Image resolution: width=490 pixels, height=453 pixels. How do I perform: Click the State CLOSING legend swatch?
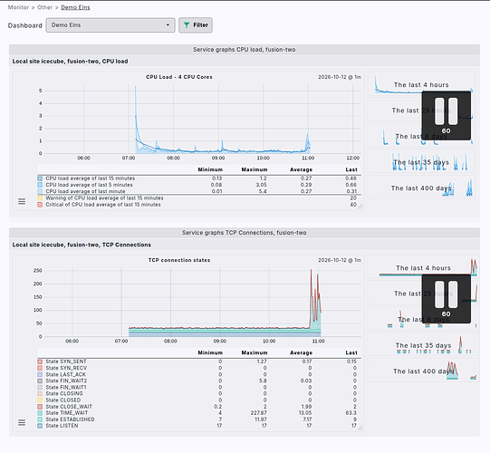tap(40, 393)
